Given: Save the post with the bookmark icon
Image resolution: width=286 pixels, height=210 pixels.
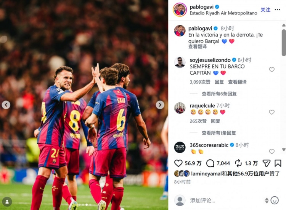Looking at the screenshot, I should [278, 163].
